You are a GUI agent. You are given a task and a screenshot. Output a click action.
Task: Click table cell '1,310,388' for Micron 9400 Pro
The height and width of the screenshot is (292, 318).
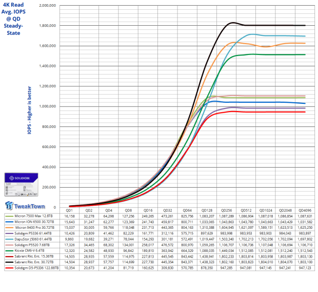207,228
